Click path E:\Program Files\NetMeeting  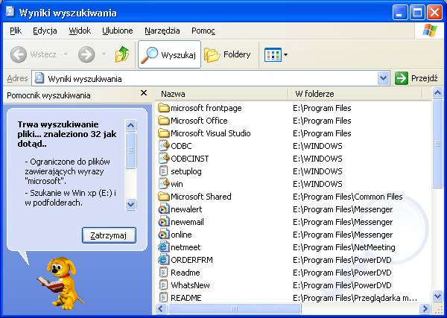click(x=344, y=247)
